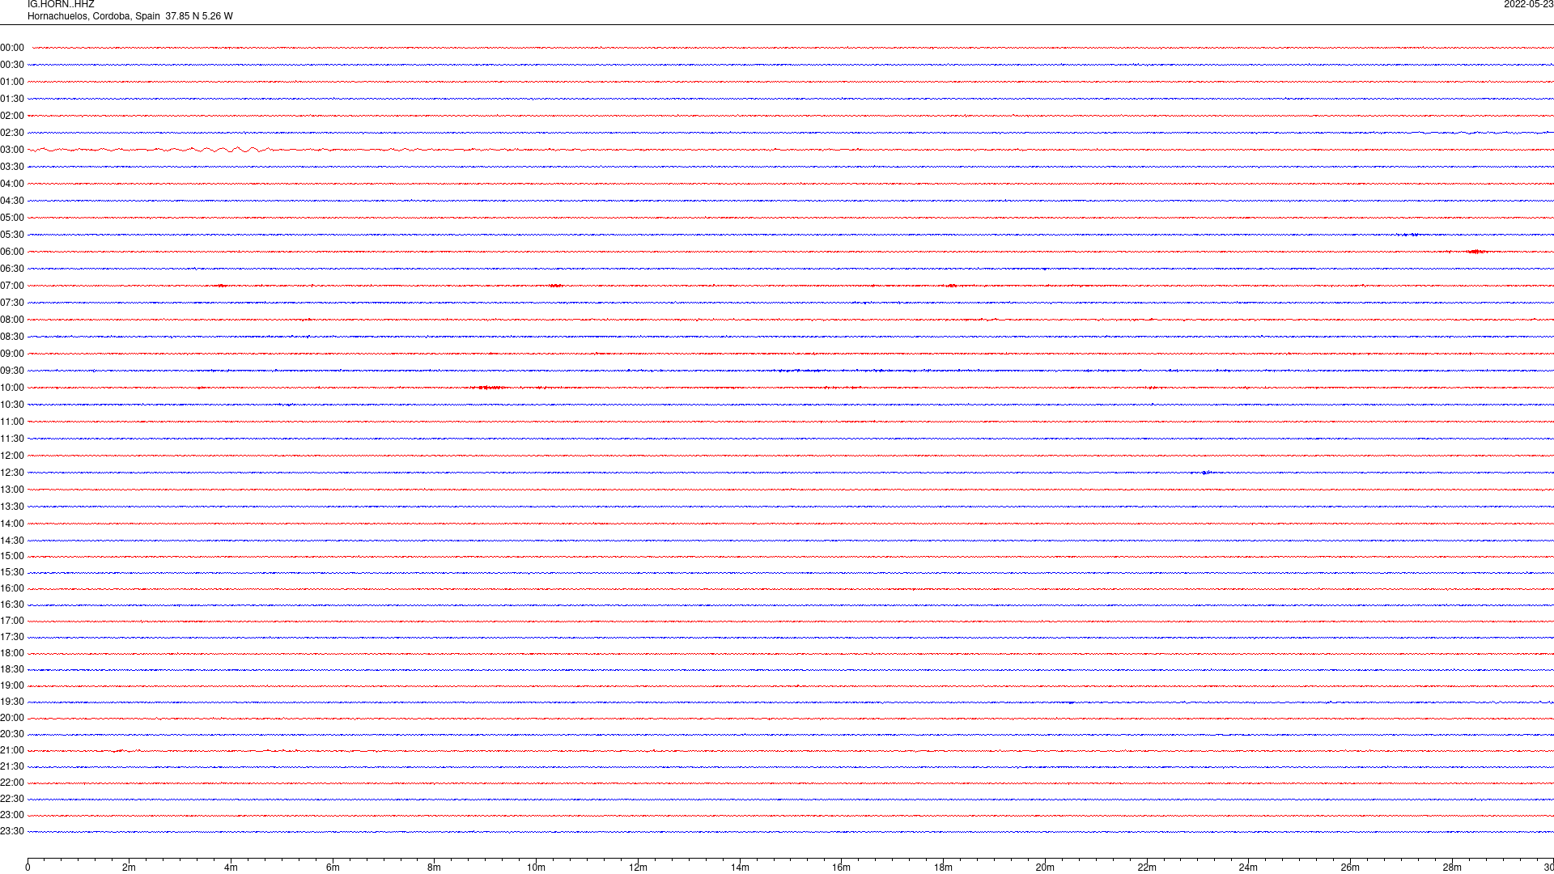Select the 06:00 time row label
The image size is (1554, 874).
[12, 252]
